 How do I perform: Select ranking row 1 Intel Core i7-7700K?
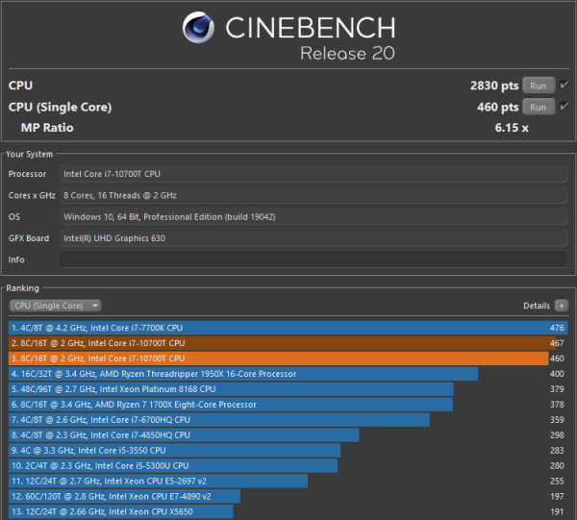(x=288, y=328)
